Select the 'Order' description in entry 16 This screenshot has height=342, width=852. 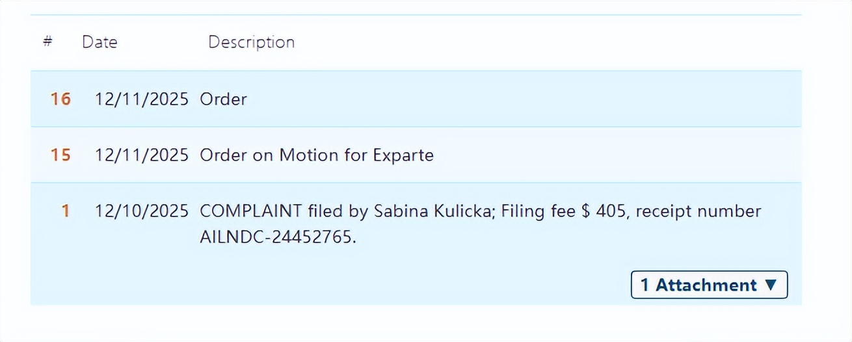pyautogui.click(x=223, y=99)
